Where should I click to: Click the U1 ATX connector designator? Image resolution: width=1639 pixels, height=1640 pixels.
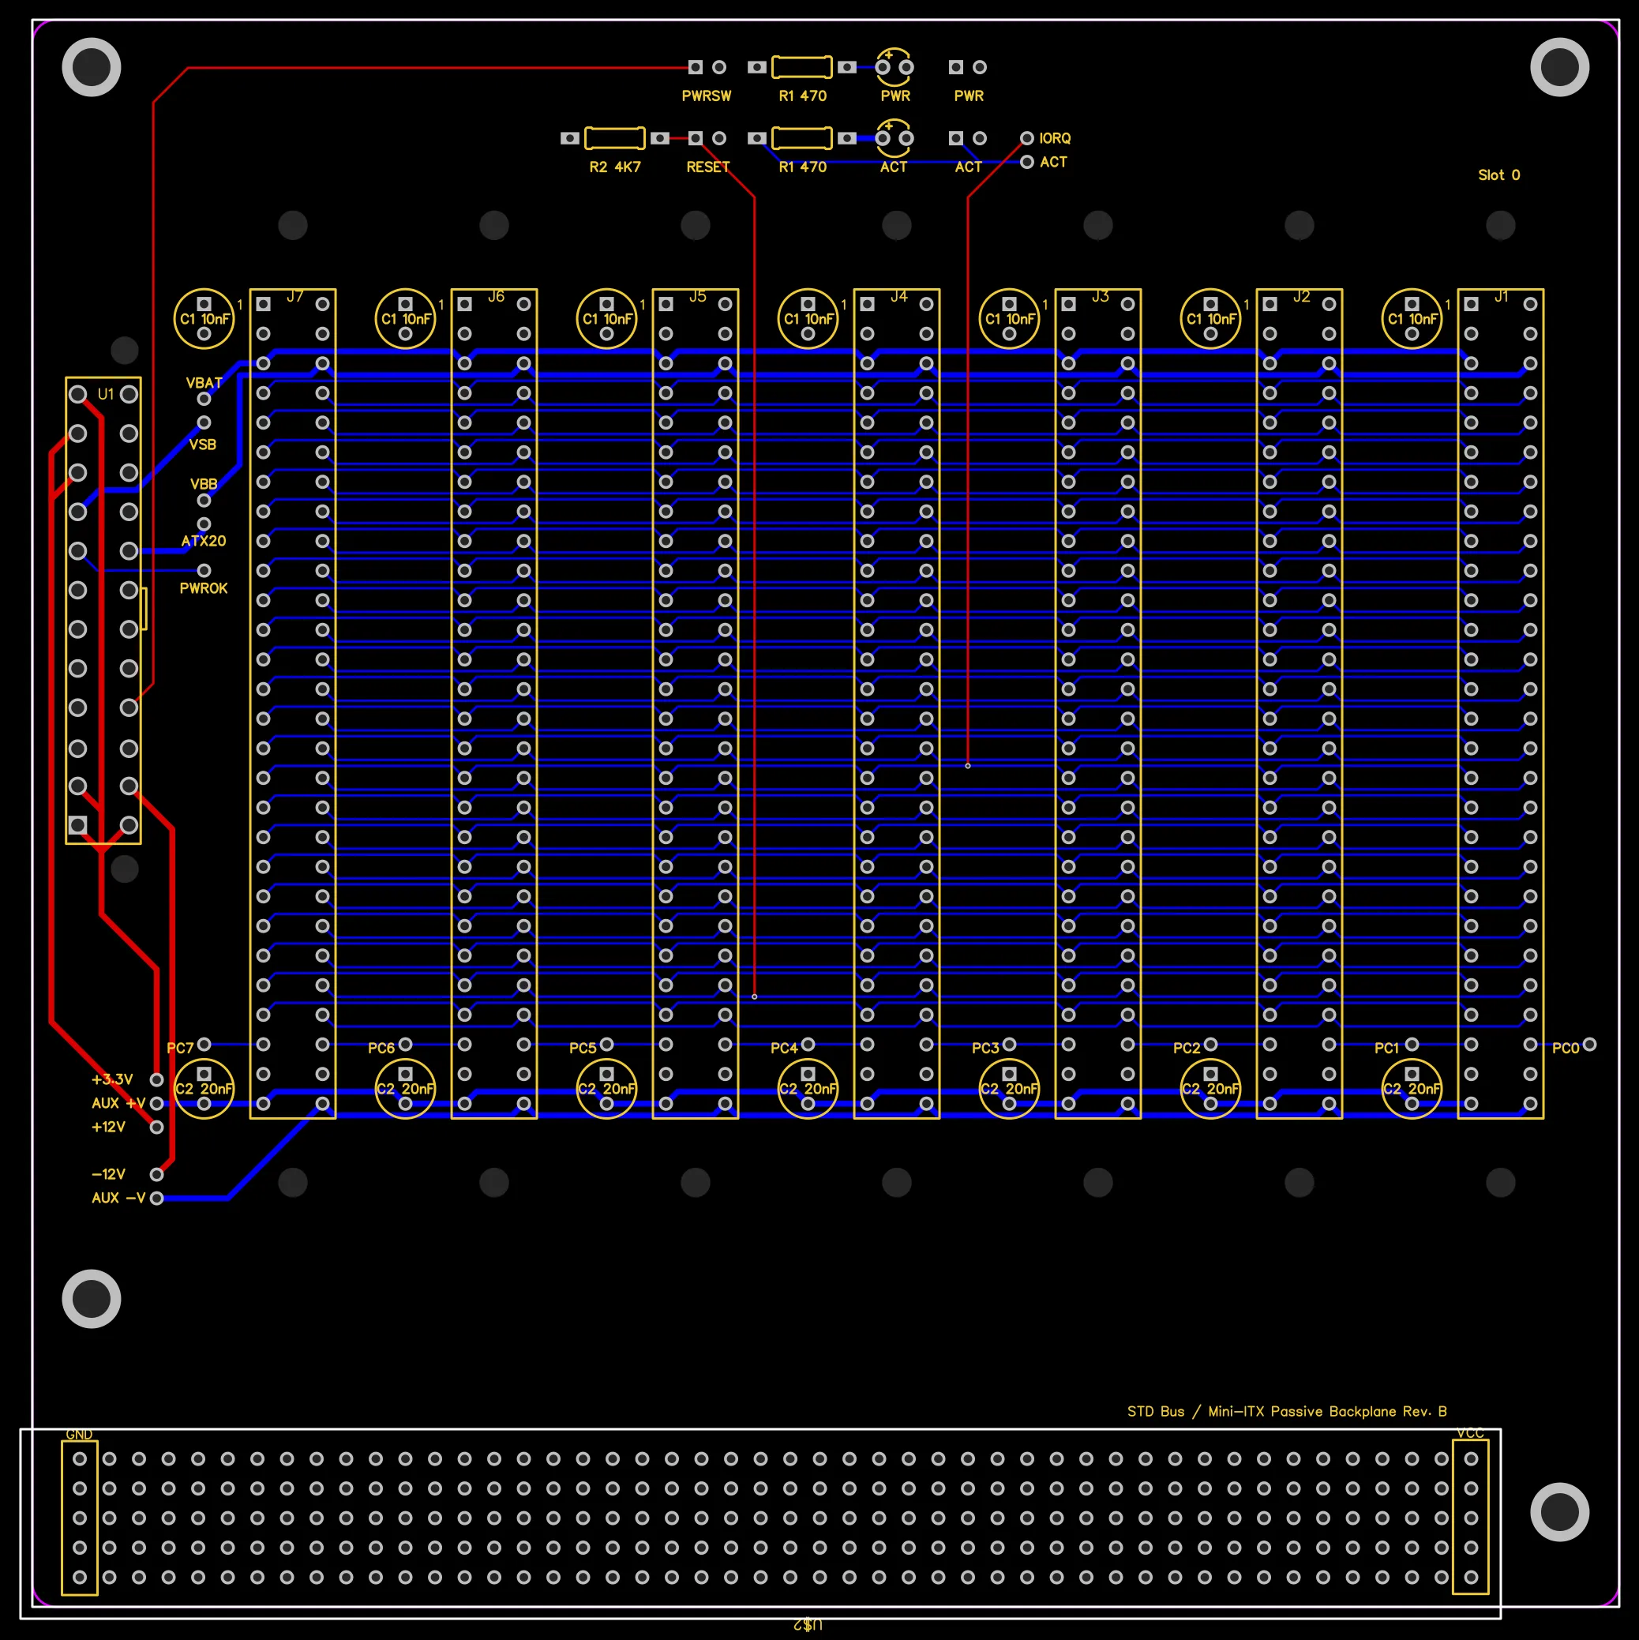(x=105, y=394)
